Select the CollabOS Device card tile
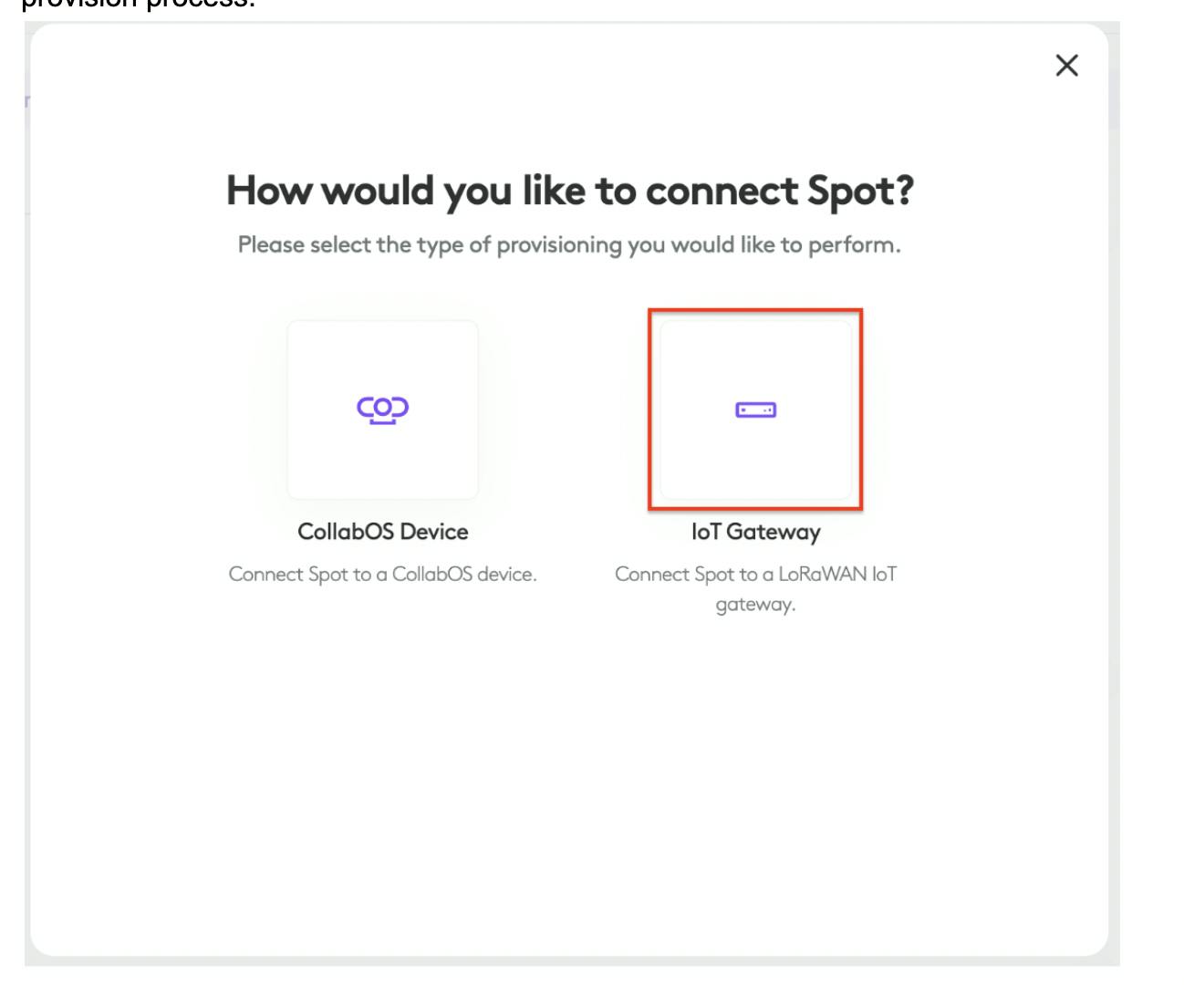This screenshot has width=1184, height=985. tap(382, 456)
